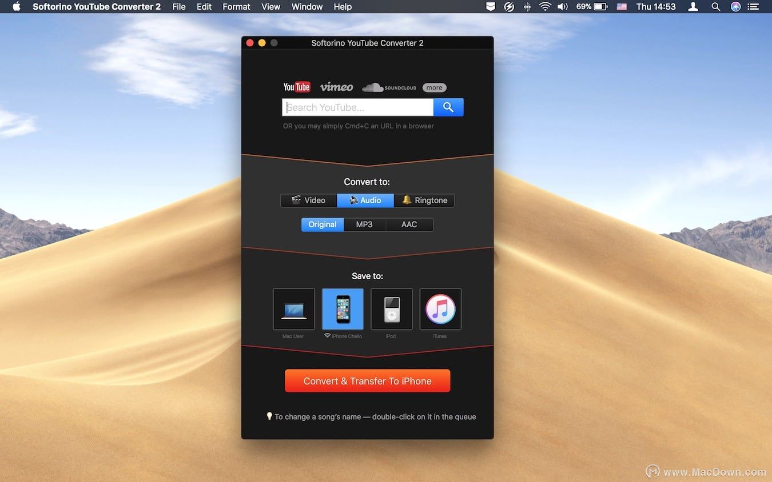Choose the iPod destination icon
Viewport: 772px width, 482px height.
point(392,309)
